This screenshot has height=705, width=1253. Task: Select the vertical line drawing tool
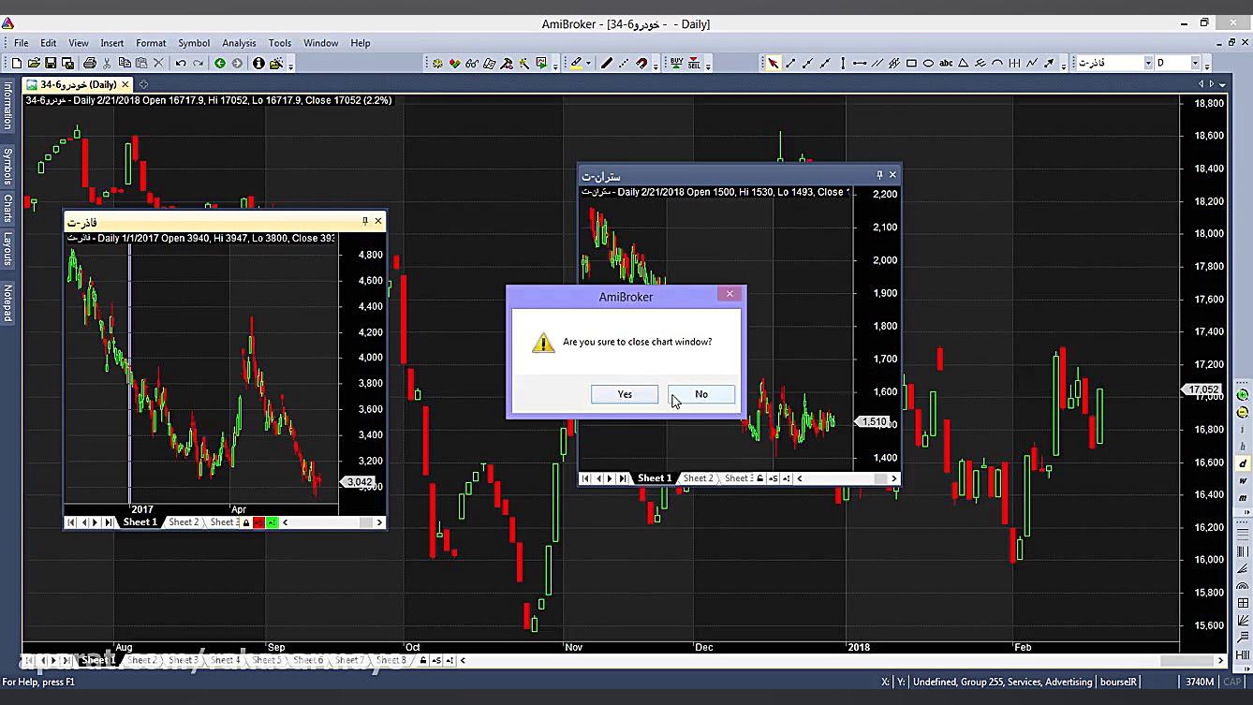click(x=843, y=64)
